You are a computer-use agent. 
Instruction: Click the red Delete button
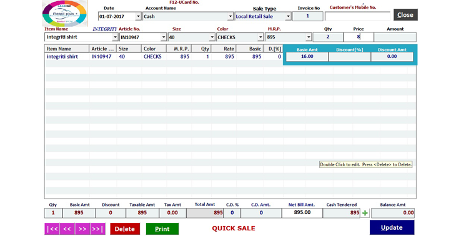[x=125, y=229]
